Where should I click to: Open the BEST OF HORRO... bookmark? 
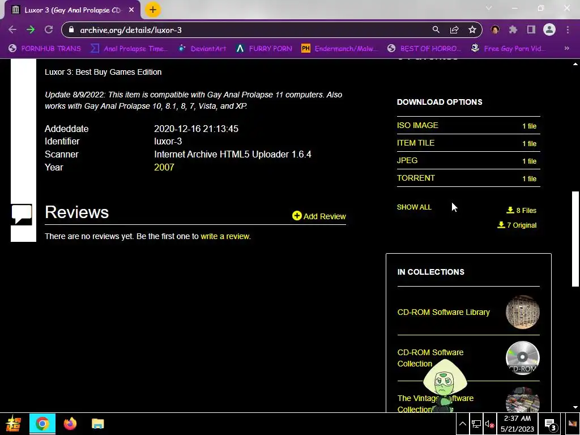pos(425,49)
